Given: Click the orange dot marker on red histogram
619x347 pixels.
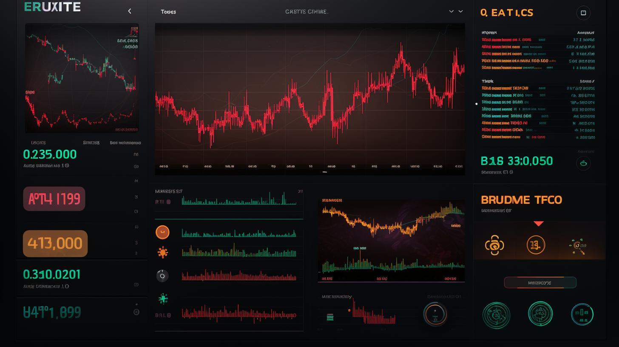Looking at the screenshot, I should click(x=349, y=310).
